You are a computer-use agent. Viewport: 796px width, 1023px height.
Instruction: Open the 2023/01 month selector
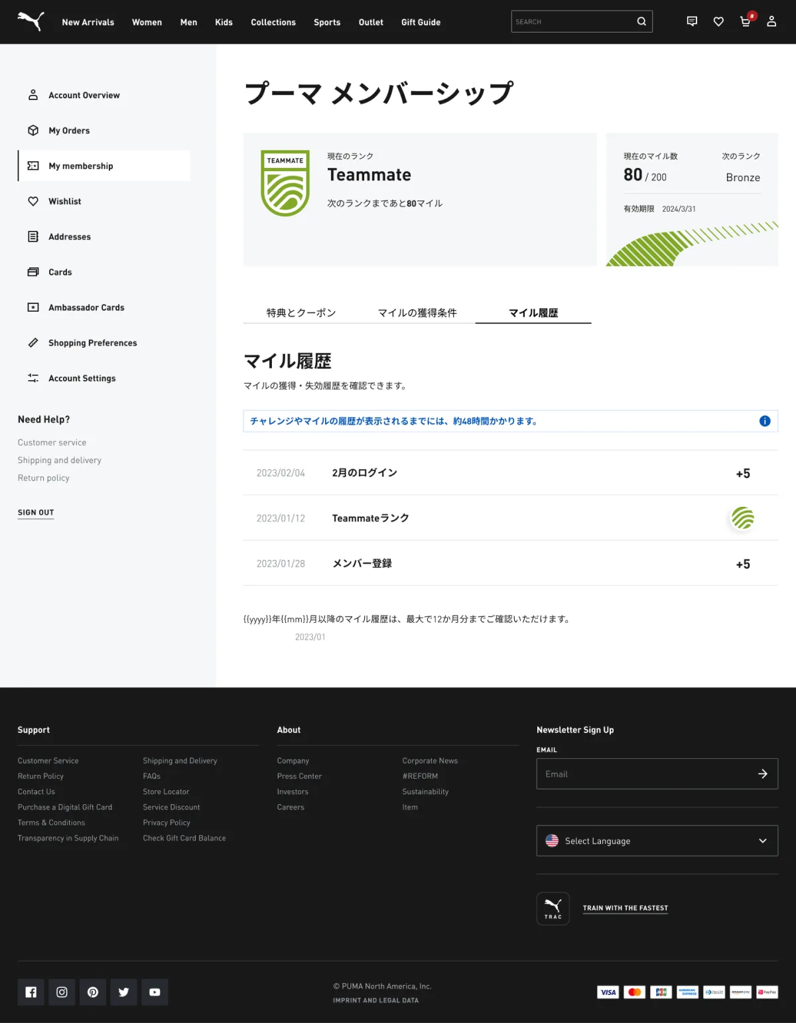pyautogui.click(x=310, y=637)
